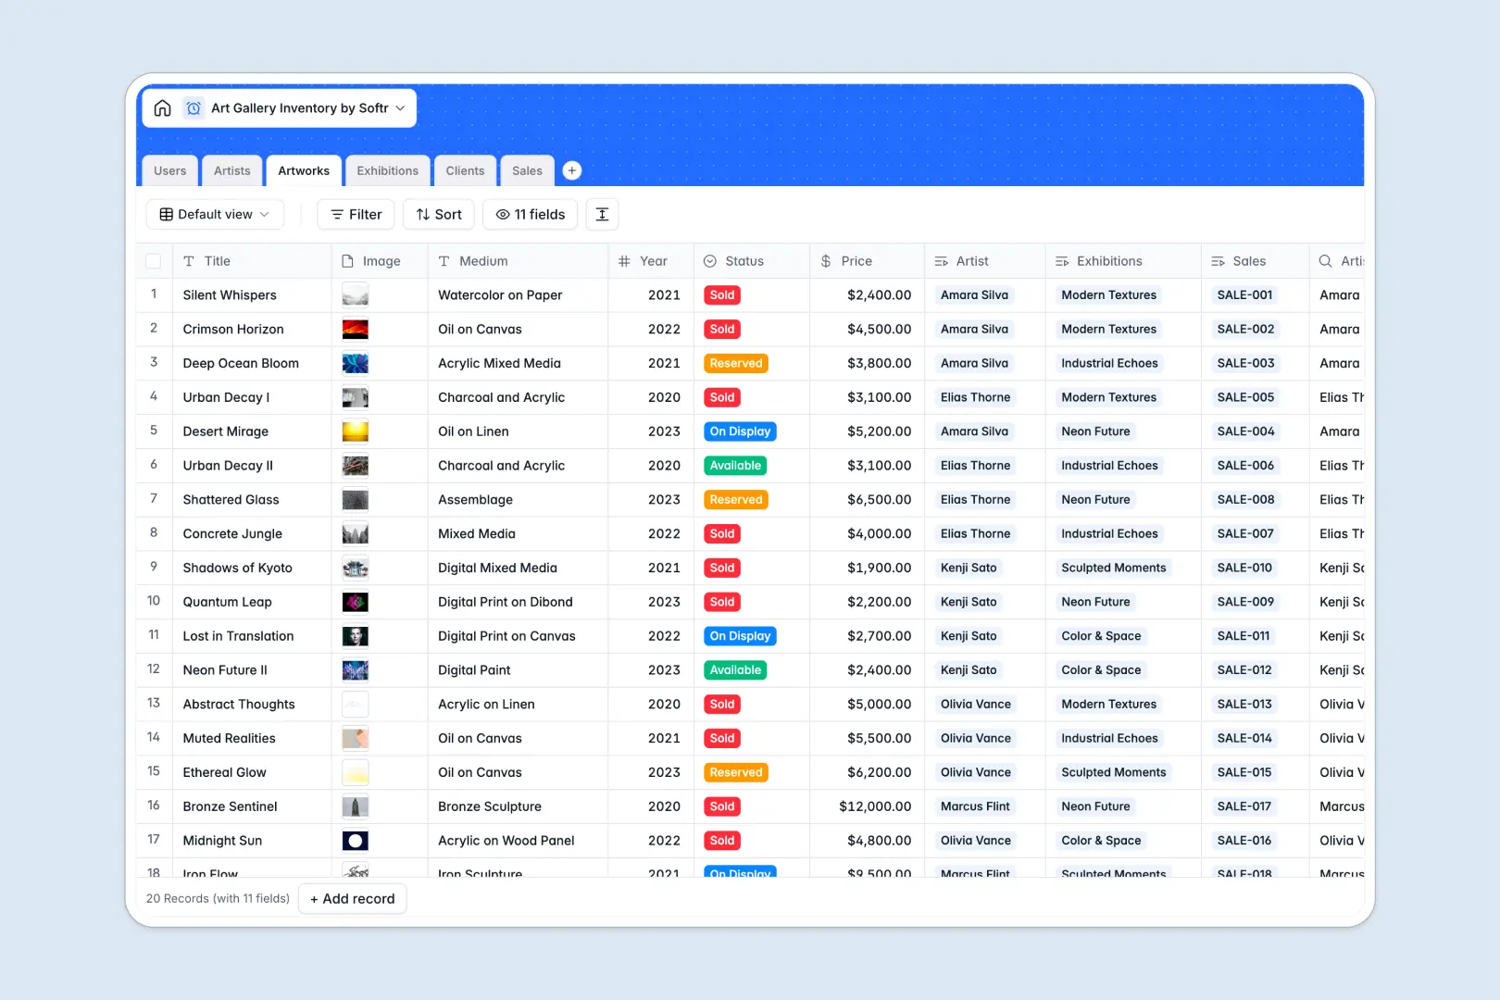
Task: Select the checkbox in the table header row
Action: [x=154, y=260]
